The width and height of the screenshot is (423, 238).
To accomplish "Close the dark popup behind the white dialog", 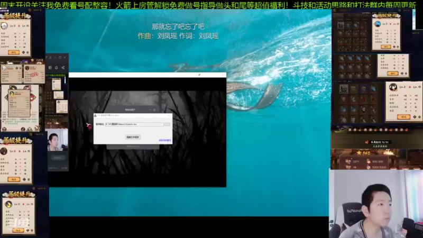I will coord(154,110).
